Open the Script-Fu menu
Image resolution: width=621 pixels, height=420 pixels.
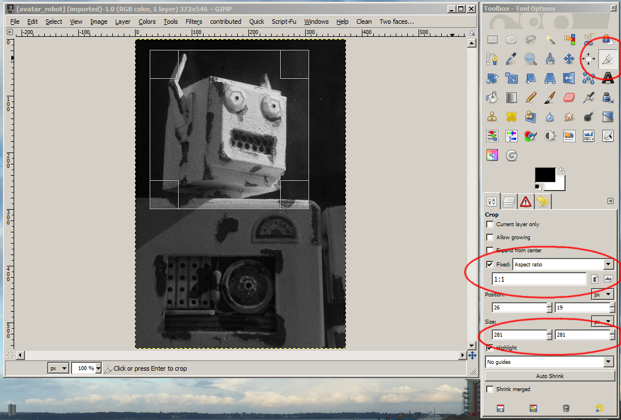(x=284, y=22)
